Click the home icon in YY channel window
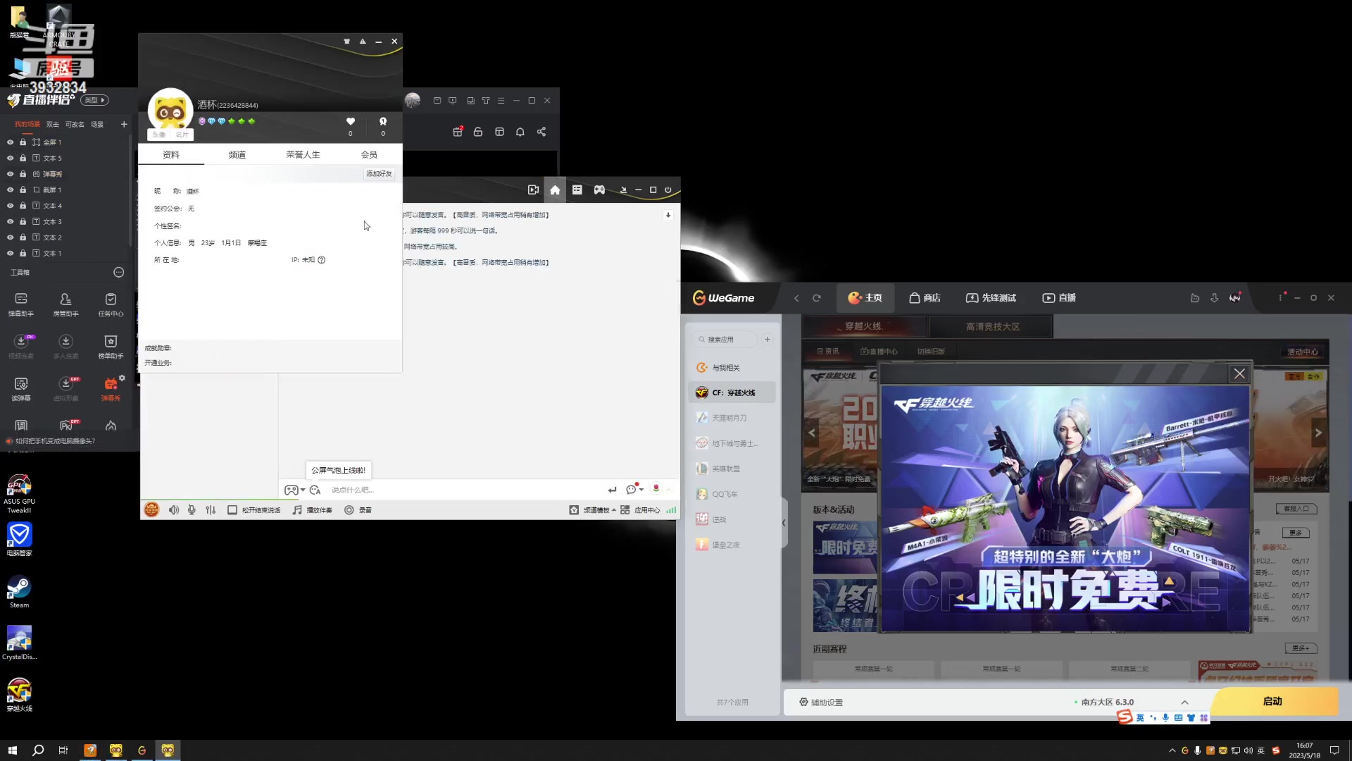This screenshot has height=761, width=1352. click(555, 190)
